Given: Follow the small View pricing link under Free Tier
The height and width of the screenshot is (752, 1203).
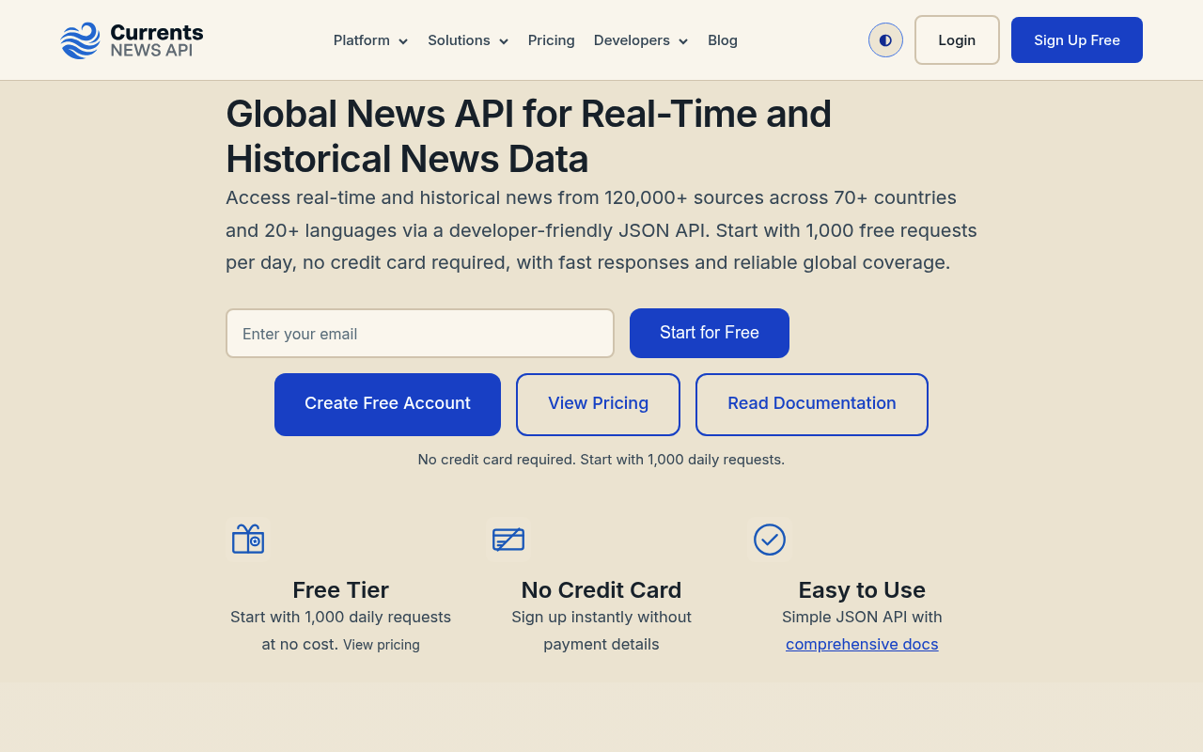Looking at the screenshot, I should point(382,645).
